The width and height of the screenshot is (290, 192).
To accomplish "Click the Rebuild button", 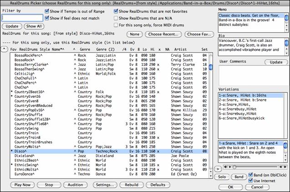I will (x=132, y=185).
